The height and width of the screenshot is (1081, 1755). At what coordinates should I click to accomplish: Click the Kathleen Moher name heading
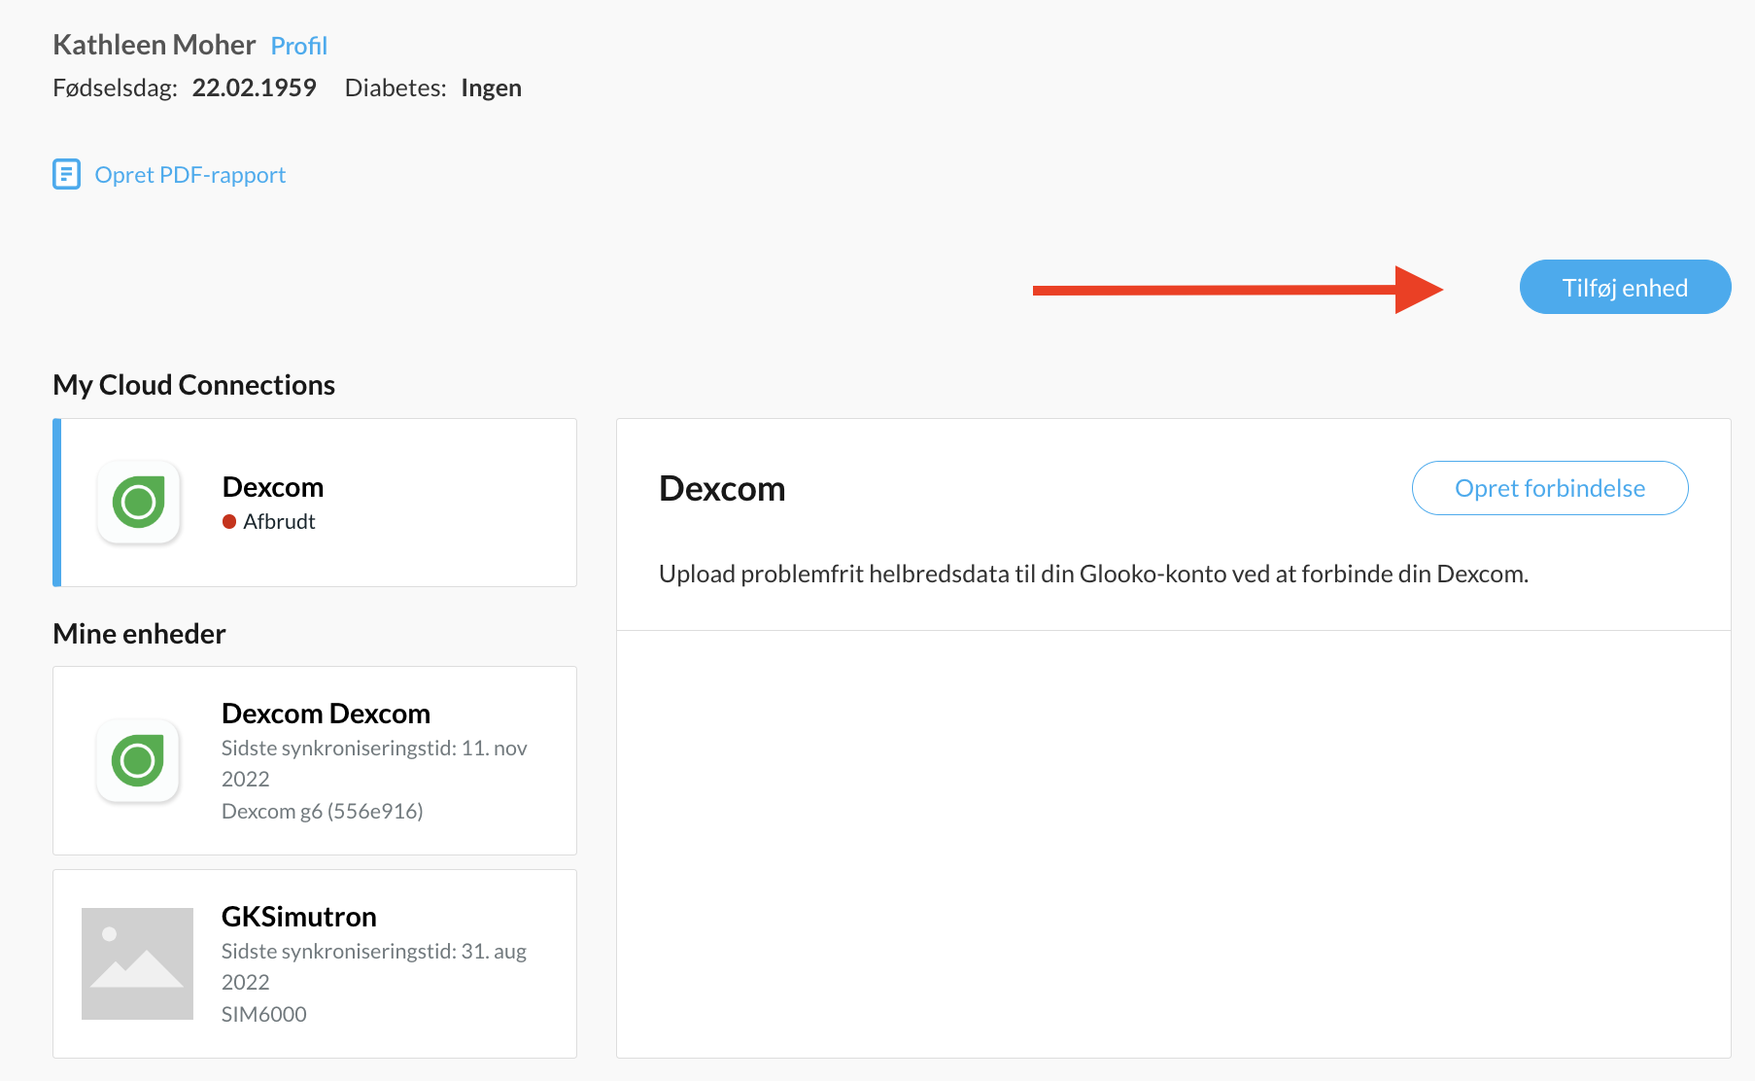point(154,45)
